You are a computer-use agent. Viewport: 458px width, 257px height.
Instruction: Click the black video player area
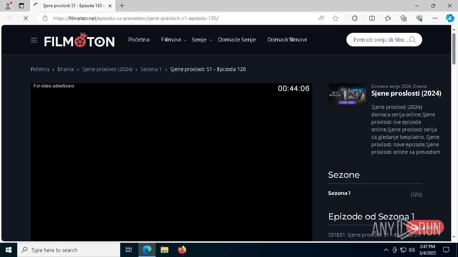pyautogui.click(x=171, y=162)
